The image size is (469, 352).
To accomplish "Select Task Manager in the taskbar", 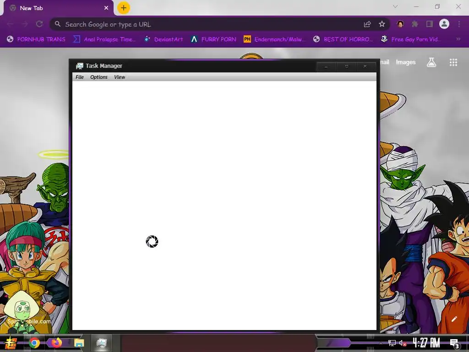I will [x=102, y=343].
